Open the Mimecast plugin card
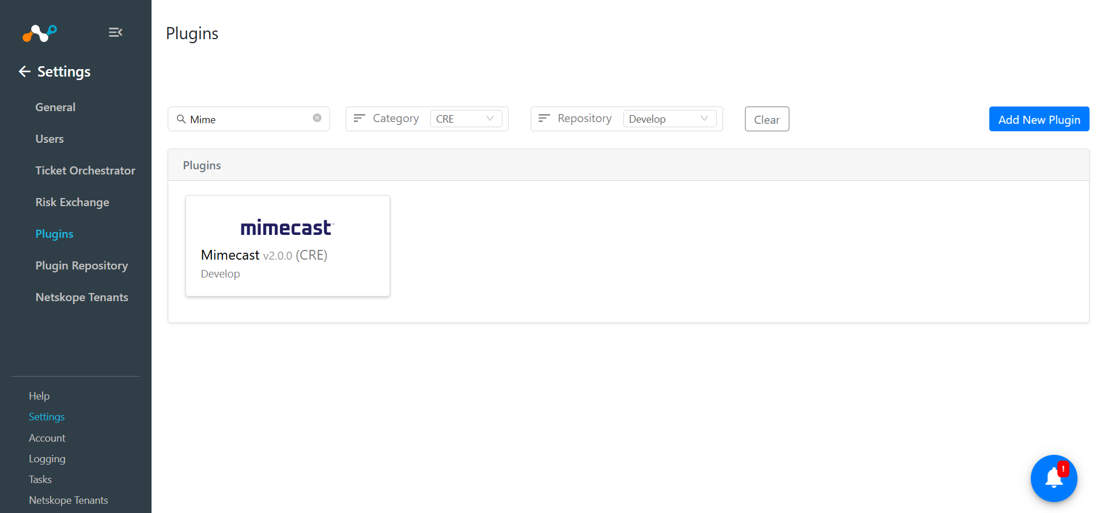Screen dimensions: 1101x513 click(x=287, y=246)
